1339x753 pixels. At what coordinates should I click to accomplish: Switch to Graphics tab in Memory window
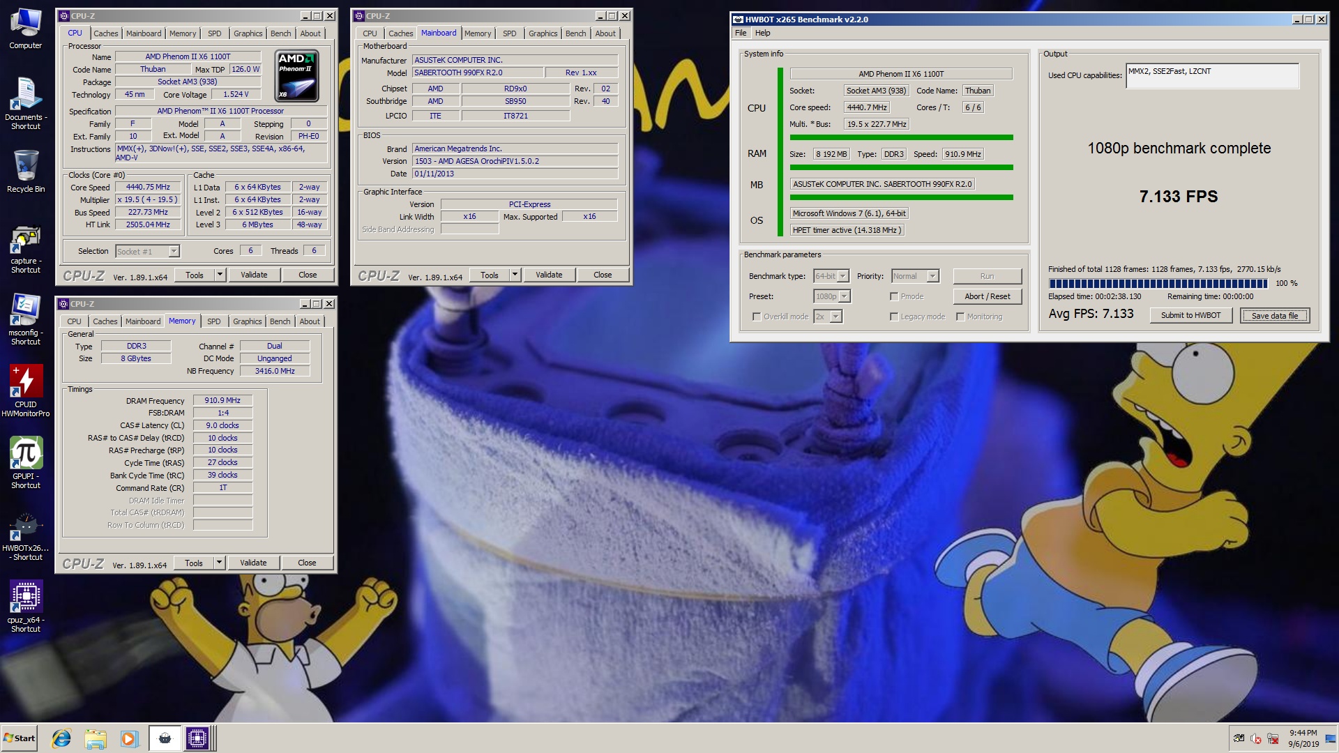coord(248,321)
